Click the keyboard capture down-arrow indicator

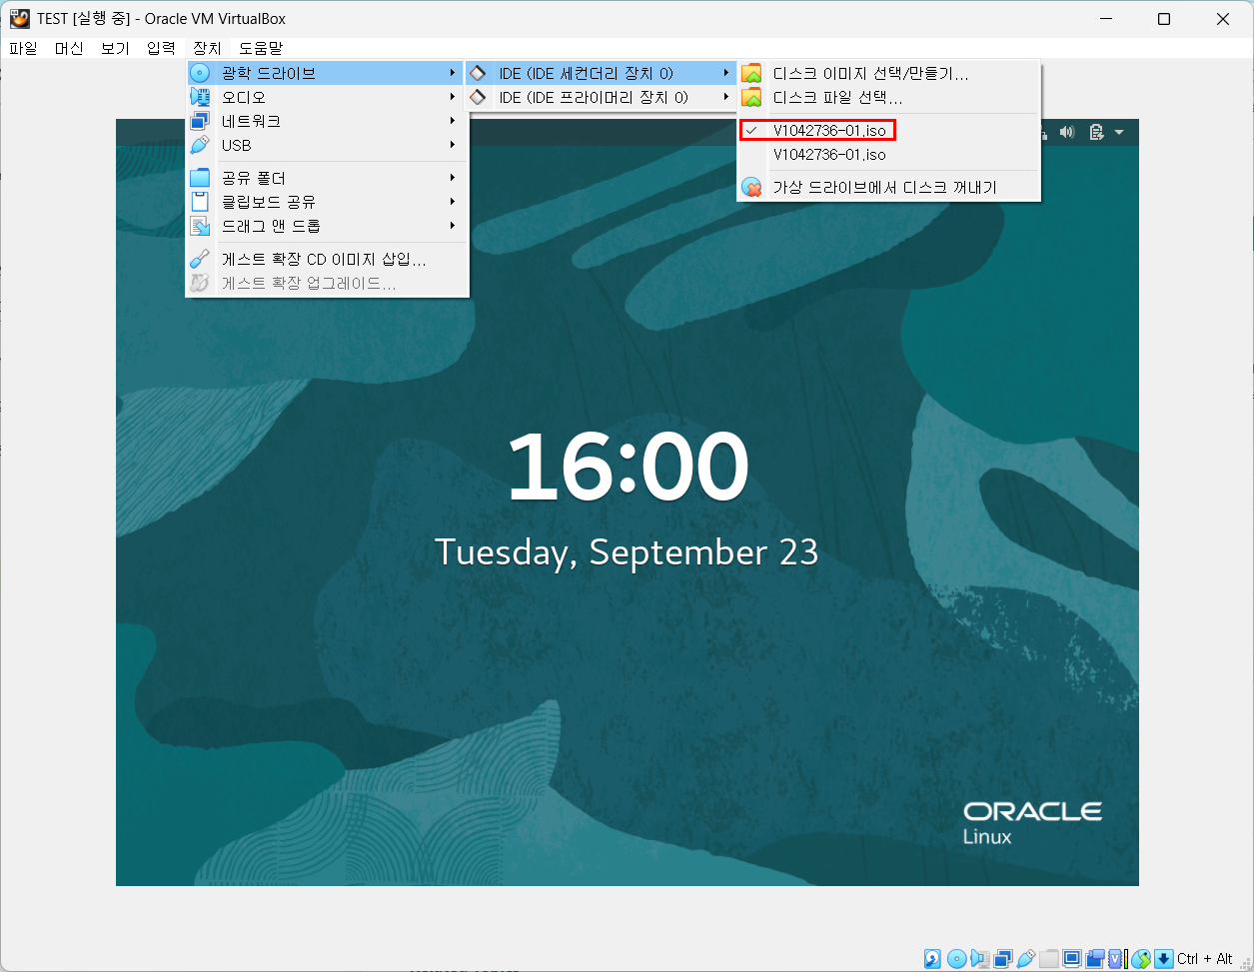pyautogui.click(x=1164, y=959)
